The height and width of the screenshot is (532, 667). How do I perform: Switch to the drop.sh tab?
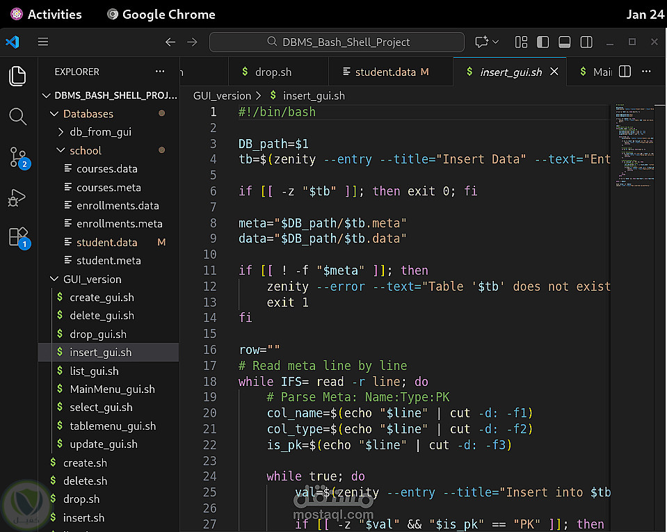[x=273, y=72]
